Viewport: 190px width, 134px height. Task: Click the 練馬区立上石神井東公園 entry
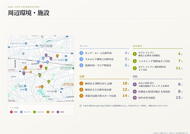pos(104,90)
